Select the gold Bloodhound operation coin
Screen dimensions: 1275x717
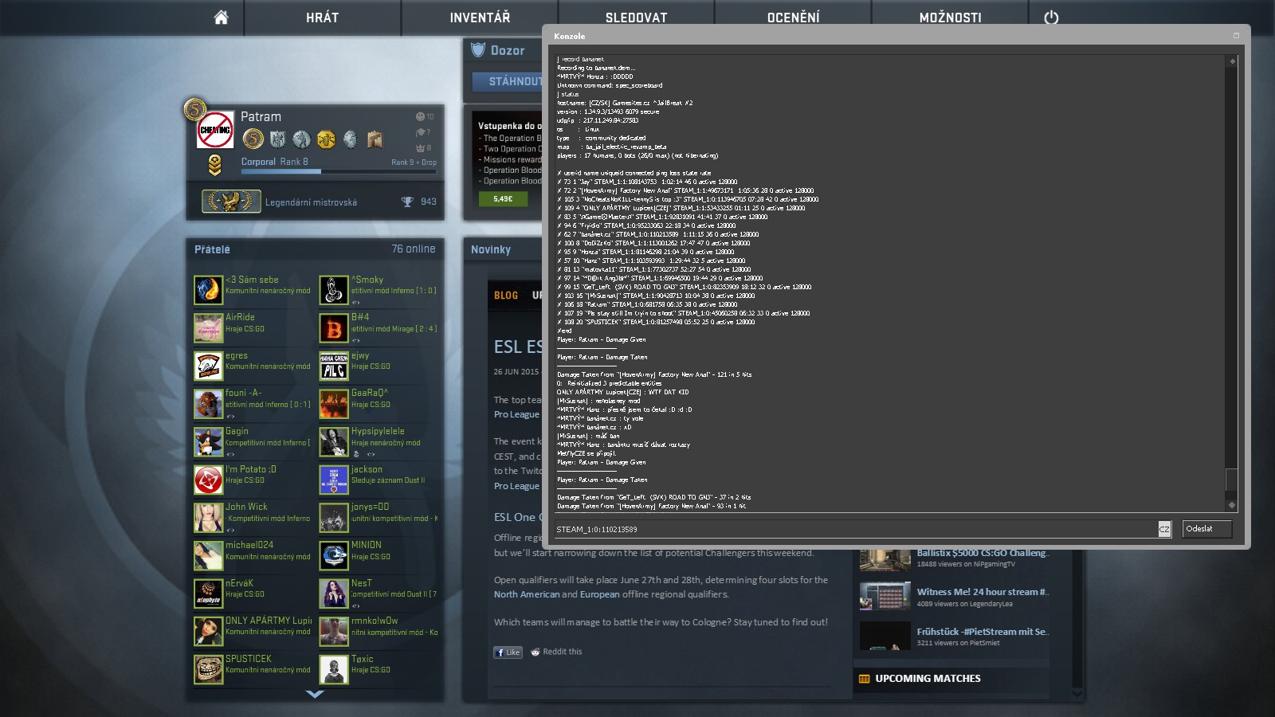[x=326, y=139]
